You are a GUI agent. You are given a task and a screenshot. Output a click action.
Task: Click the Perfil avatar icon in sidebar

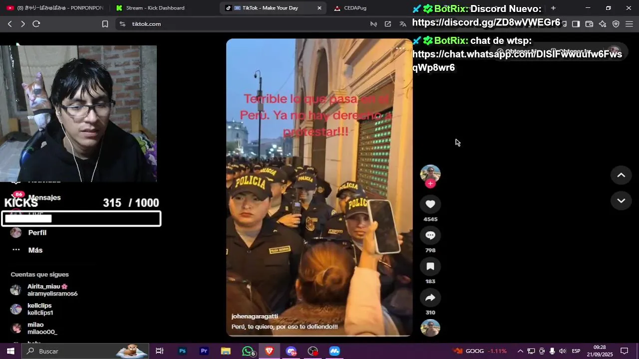pyautogui.click(x=16, y=232)
